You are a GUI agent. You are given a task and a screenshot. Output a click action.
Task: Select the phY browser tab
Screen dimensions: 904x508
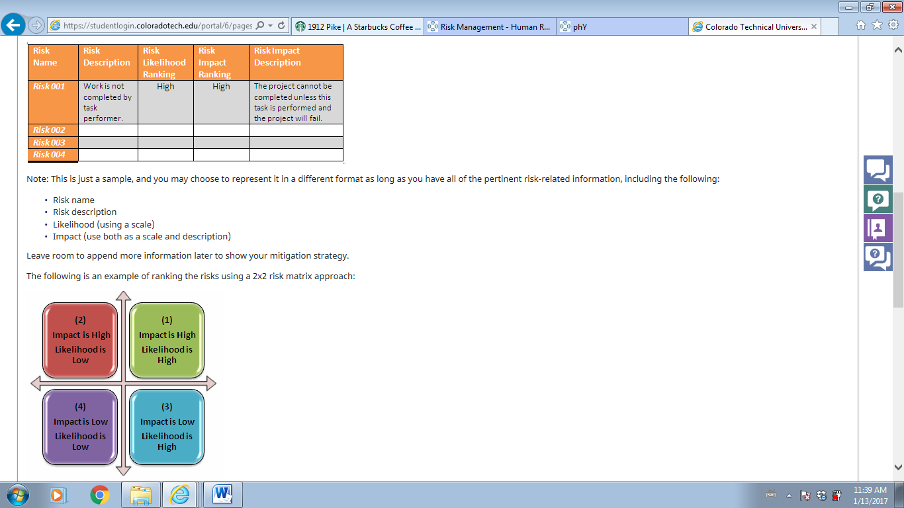click(621, 26)
